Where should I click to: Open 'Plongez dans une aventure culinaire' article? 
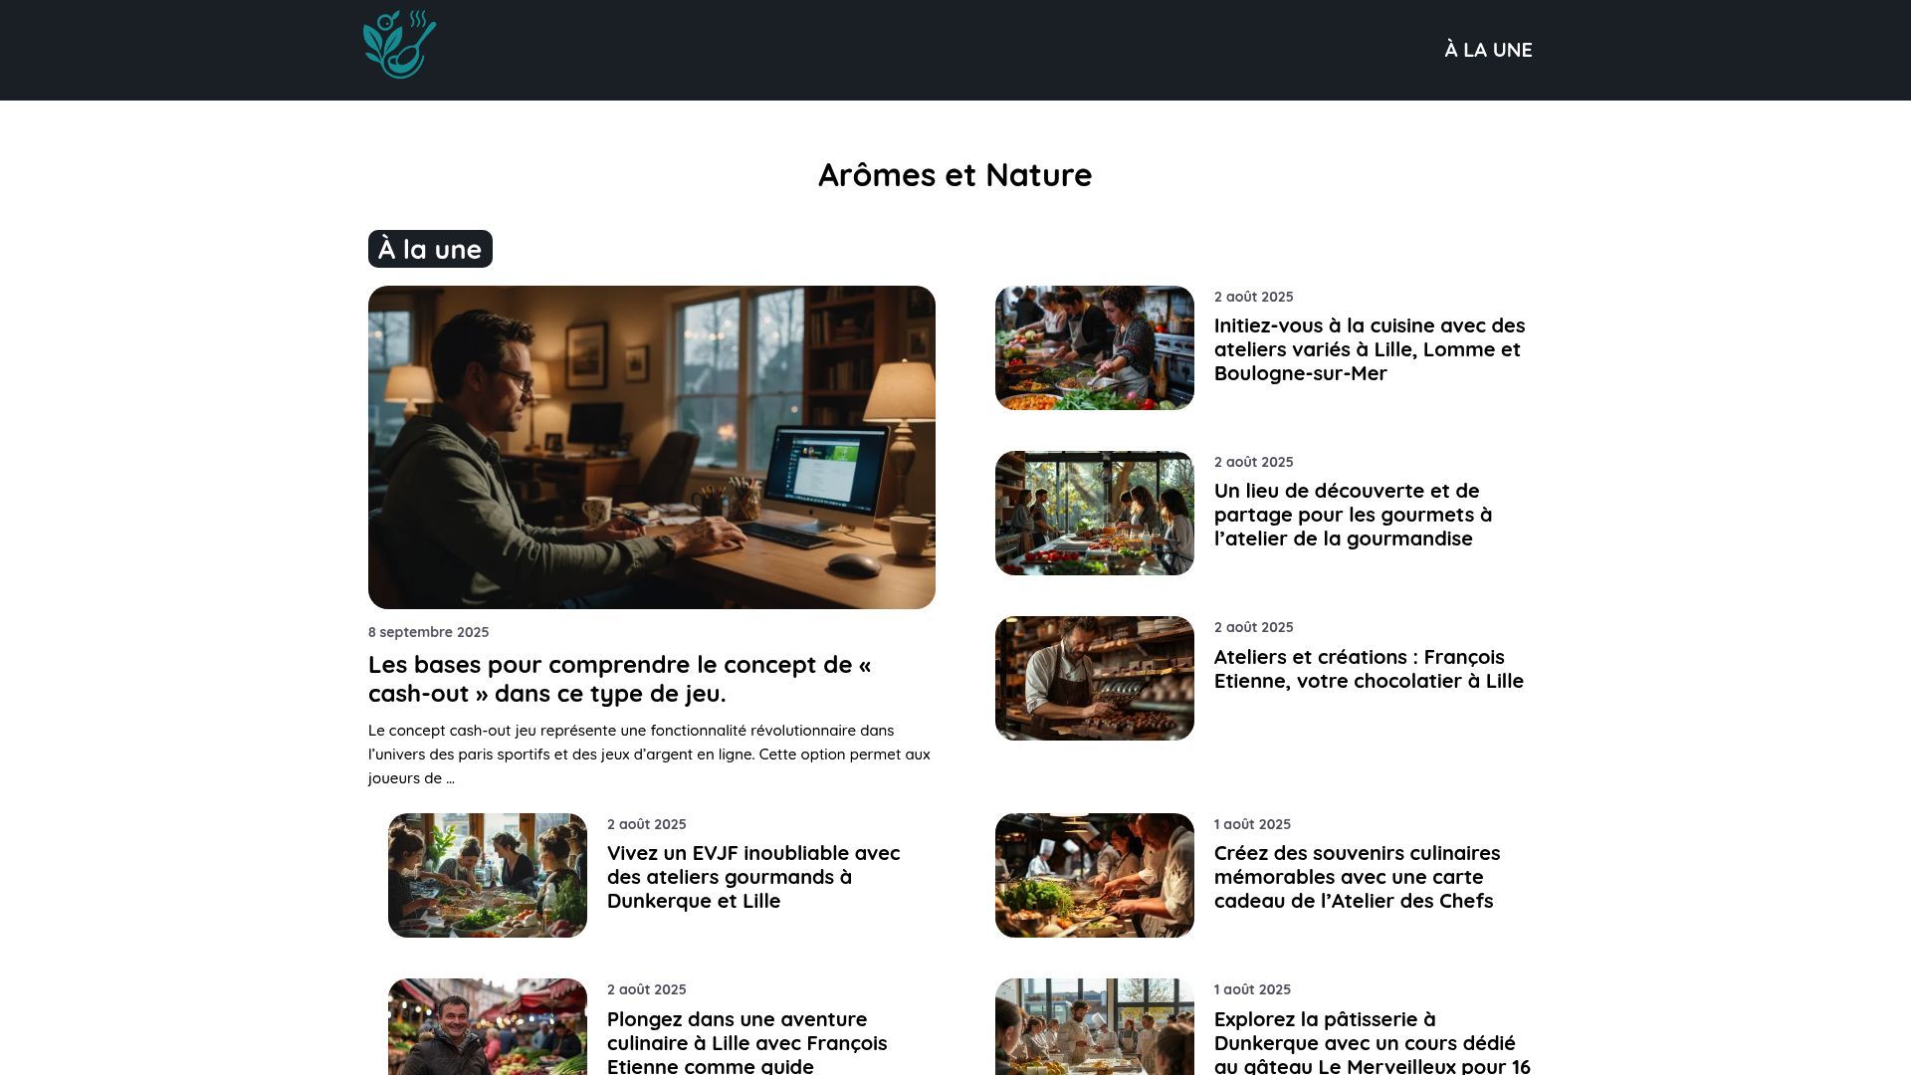click(746, 1041)
